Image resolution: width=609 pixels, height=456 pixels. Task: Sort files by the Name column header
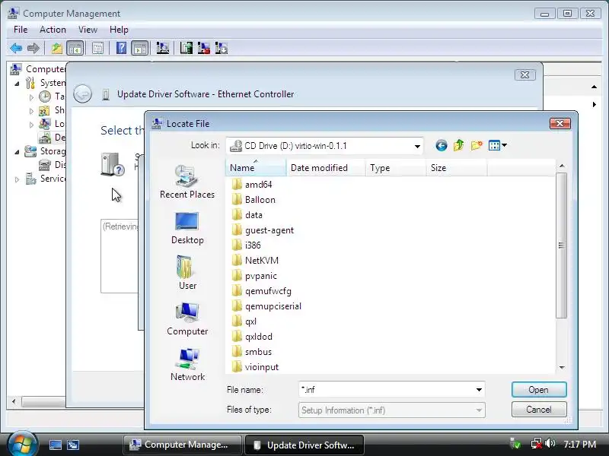coord(256,168)
